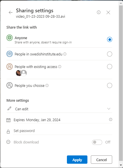123x168 pixels.
Task: Expand the Can edit permission dropdown
Action: tap(59, 109)
